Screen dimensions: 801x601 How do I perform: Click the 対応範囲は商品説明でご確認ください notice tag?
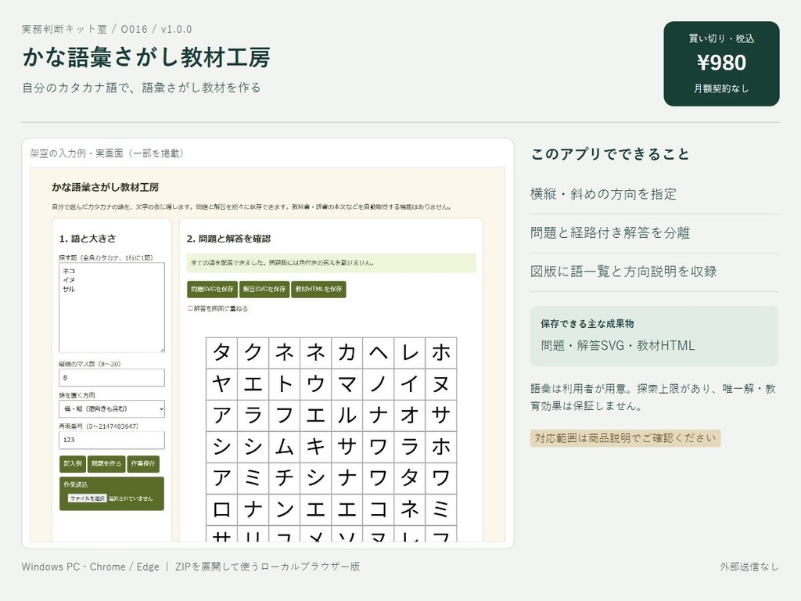[x=625, y=438]
